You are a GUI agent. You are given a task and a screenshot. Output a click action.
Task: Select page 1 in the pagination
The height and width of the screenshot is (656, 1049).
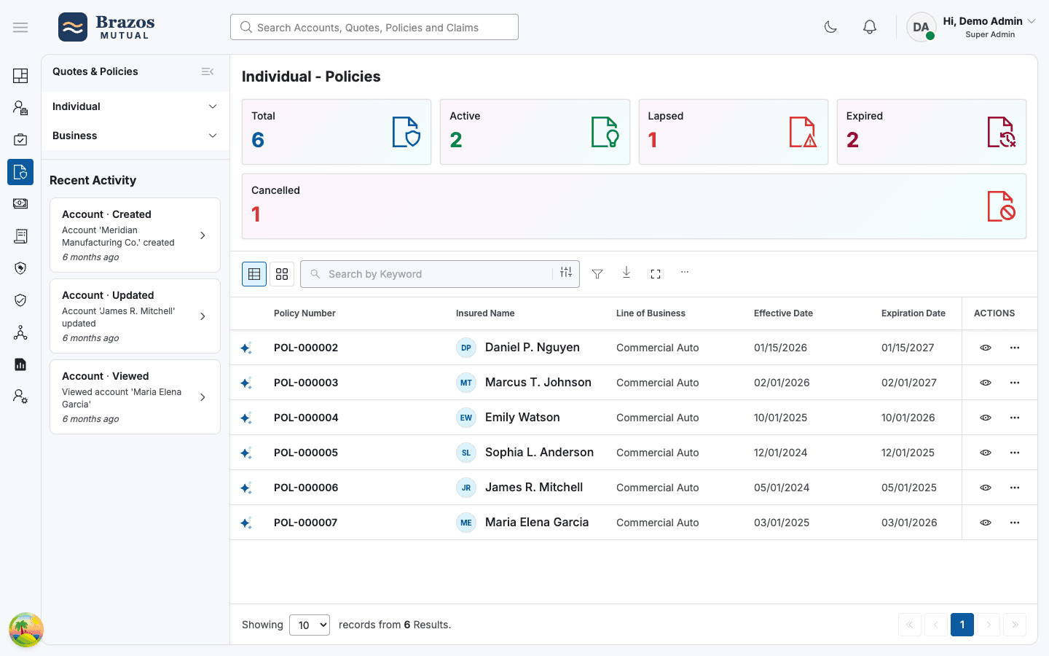coord(962,625)
